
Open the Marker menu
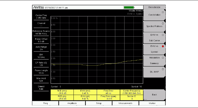point(152,103)
